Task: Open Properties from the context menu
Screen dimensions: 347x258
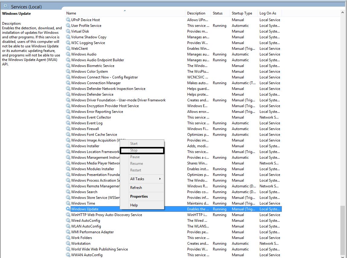Action: click(142, 196)
